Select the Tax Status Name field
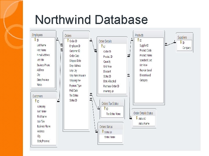209x156 pixels. pyautogui.click(x=113, y=114)
